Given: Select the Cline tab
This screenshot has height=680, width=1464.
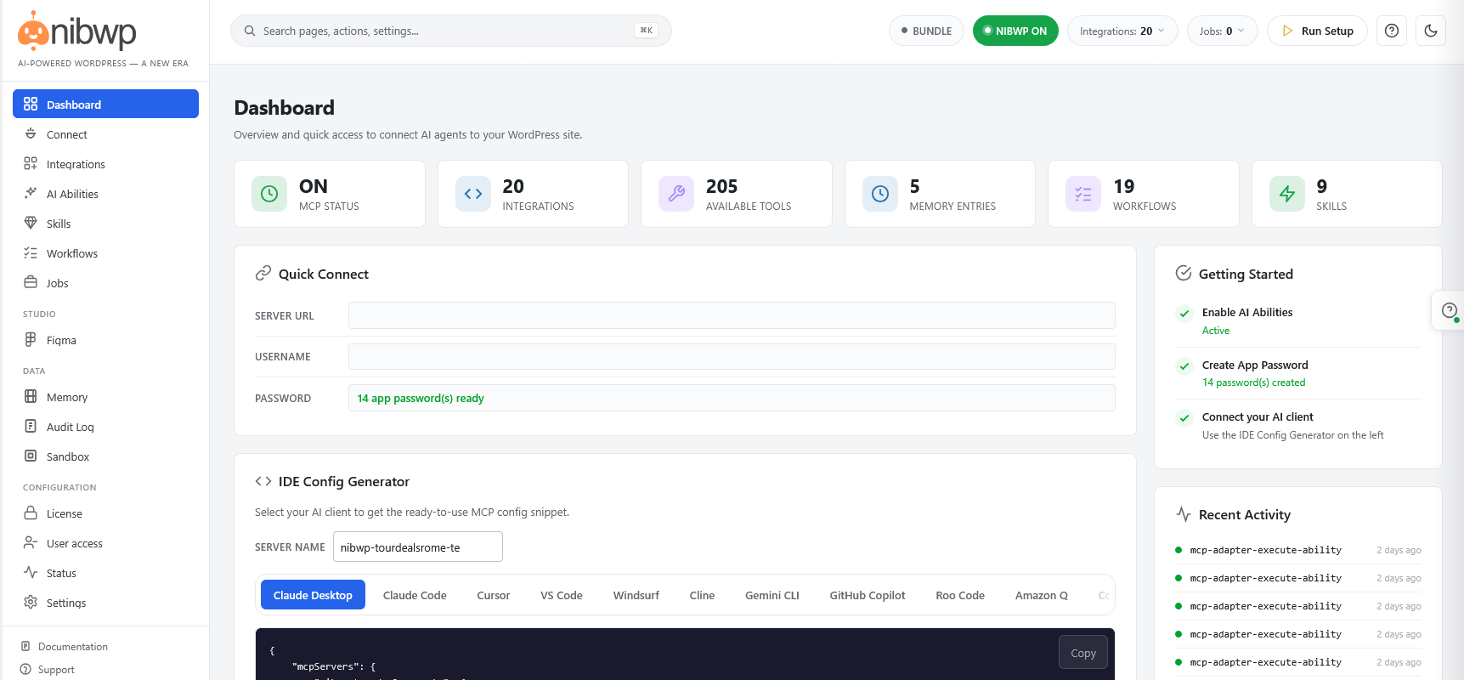Looking at the screenshot, I should (x=702, y=595).
